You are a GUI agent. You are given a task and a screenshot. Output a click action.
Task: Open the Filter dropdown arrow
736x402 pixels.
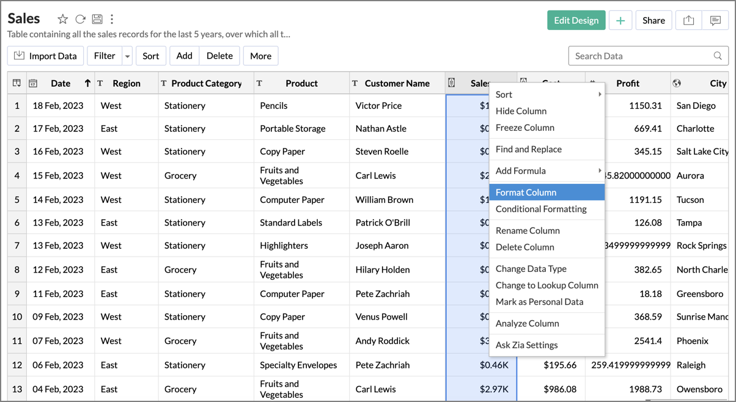[127, 56]
